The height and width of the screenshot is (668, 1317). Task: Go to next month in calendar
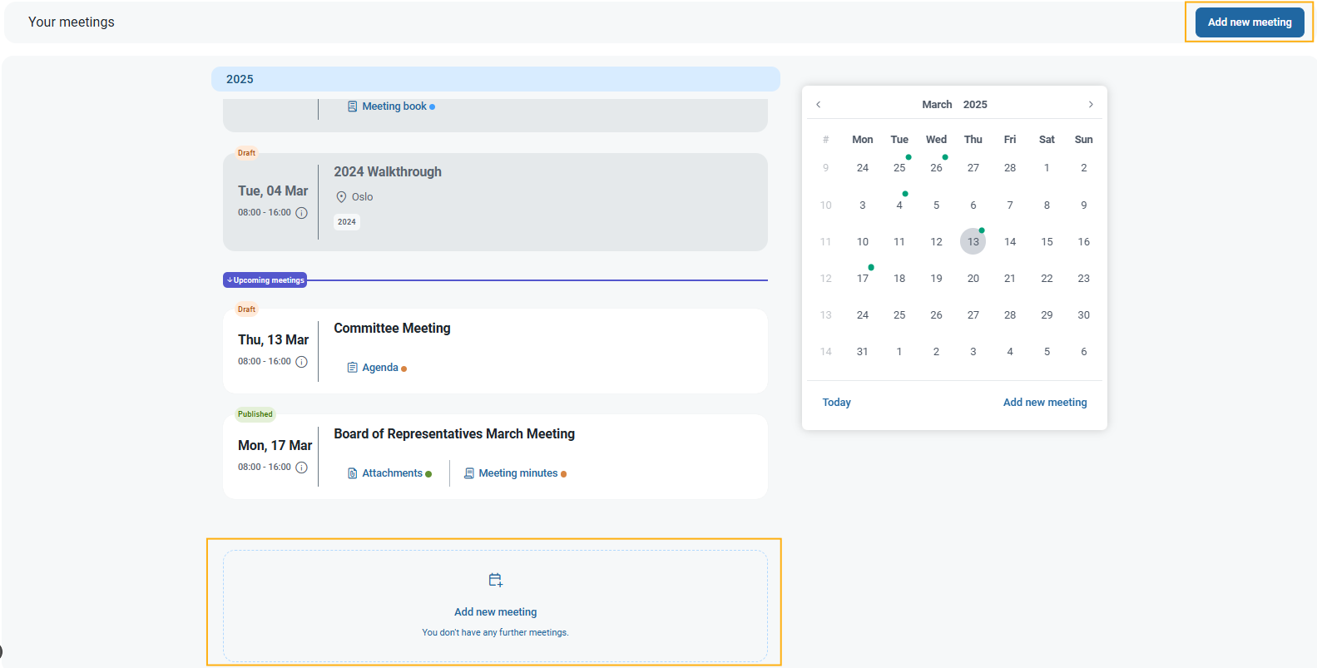tap(1091, 105)
